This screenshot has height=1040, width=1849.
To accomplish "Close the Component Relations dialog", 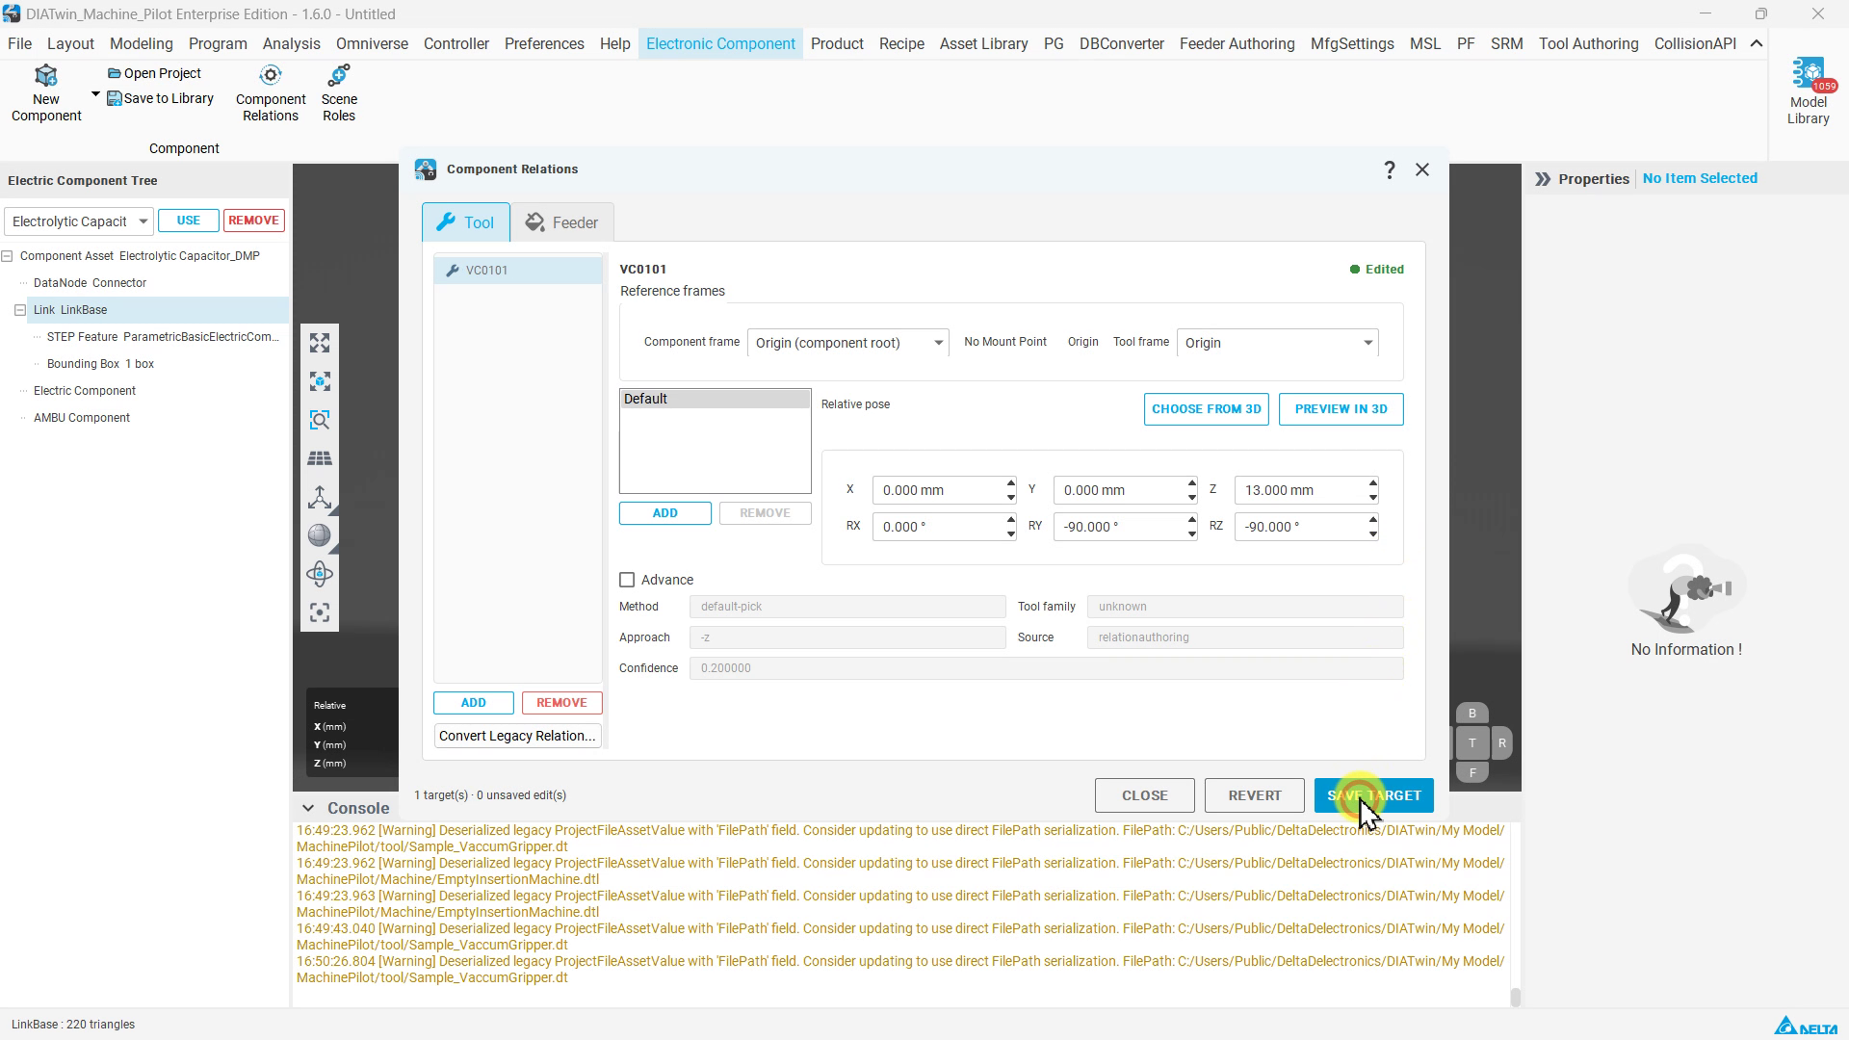I will 1422,169.
